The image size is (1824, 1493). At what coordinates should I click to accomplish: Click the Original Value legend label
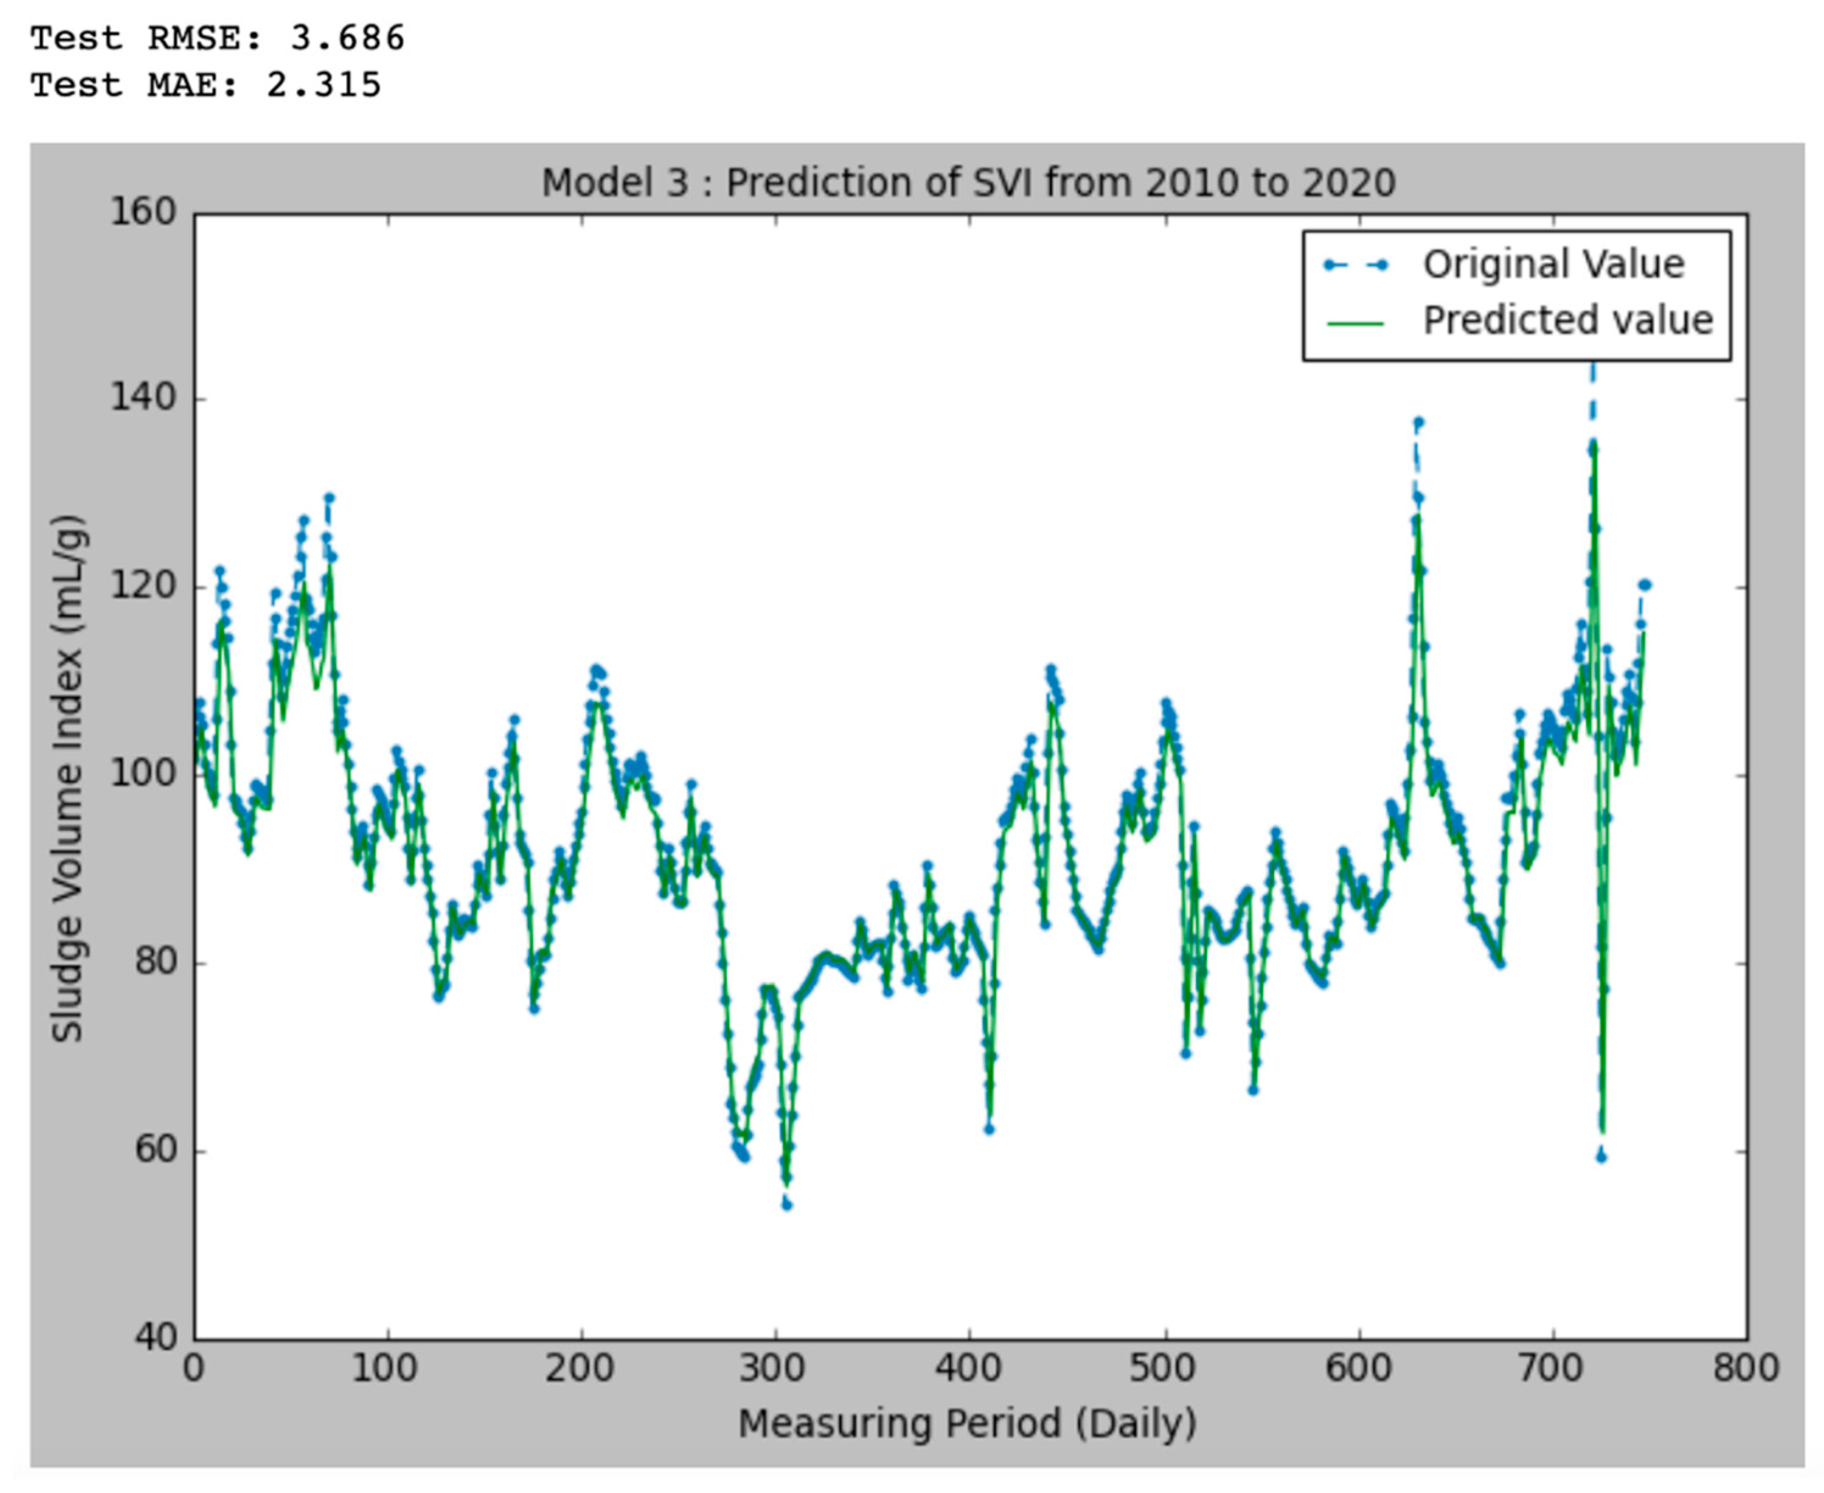[1552, 264]
